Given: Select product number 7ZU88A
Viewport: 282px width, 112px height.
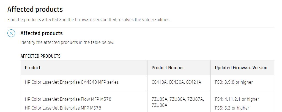Looking at the screenshot, I should click(159, 105).
